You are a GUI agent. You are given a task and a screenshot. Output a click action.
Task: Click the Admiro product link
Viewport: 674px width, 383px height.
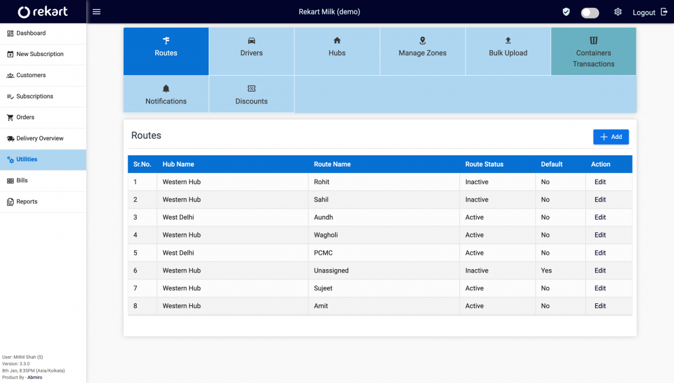pyautogui.click(x=35, y=378)
